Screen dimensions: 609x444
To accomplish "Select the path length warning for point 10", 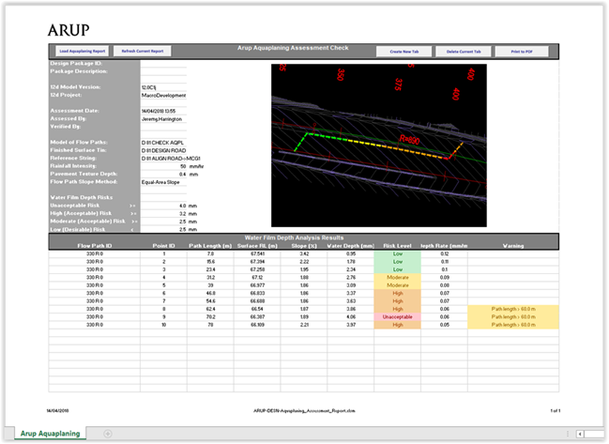I will tap(513, 325).
